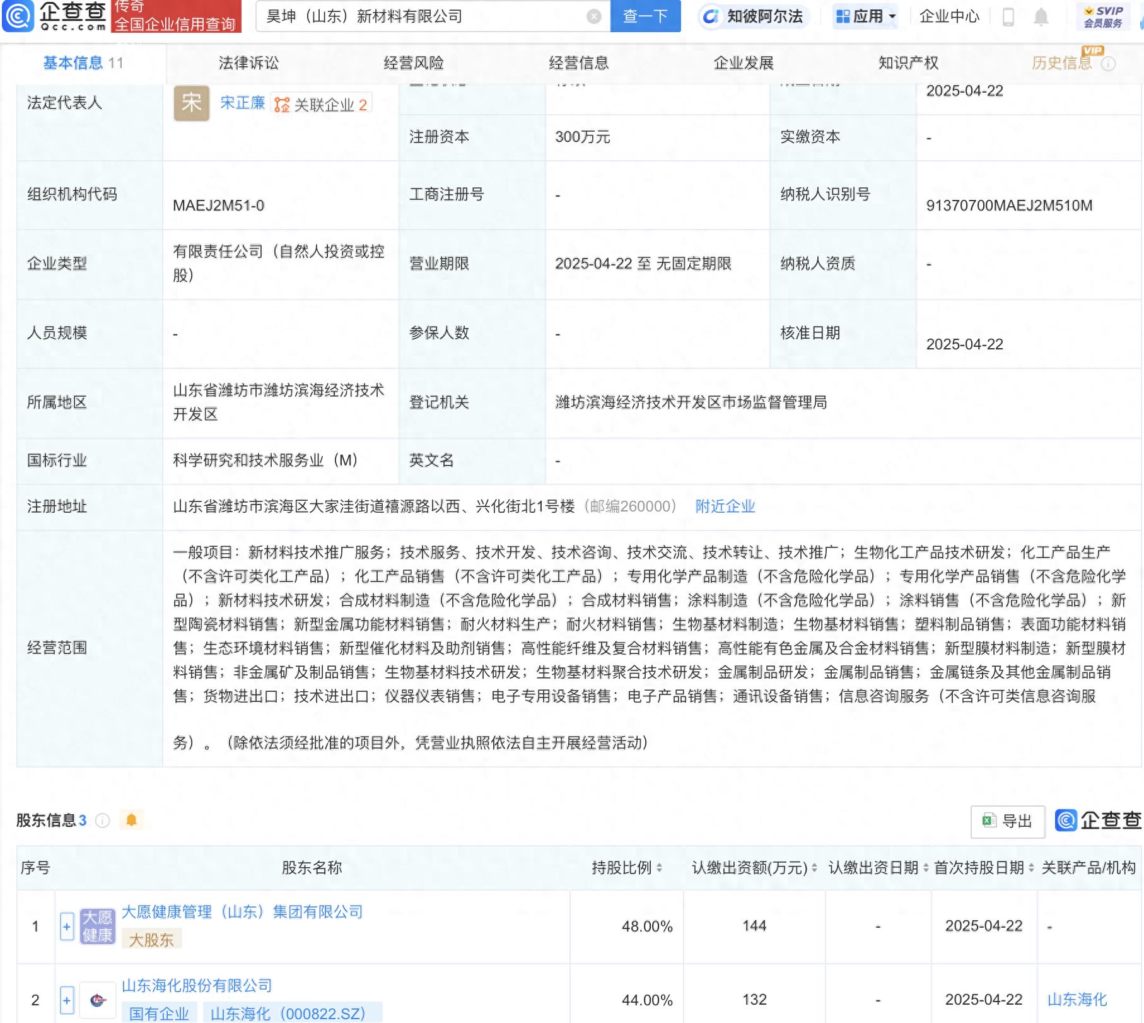Expand the 大愿健康管理 shareholder row
Viewport: 1144px width, 1023px height.
tap(67, 927)
